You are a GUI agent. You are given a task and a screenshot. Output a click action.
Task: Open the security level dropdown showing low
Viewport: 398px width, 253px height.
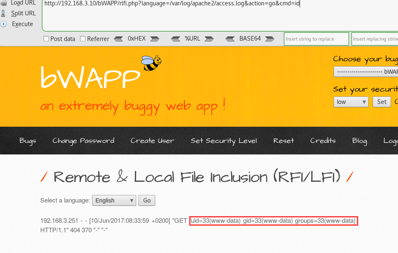pos(351,102)
